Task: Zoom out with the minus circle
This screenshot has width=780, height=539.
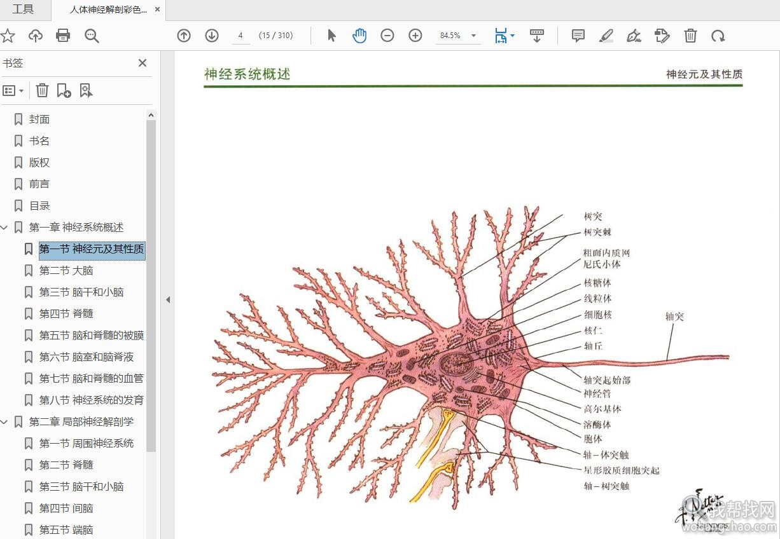Action: tap(387, 36)
